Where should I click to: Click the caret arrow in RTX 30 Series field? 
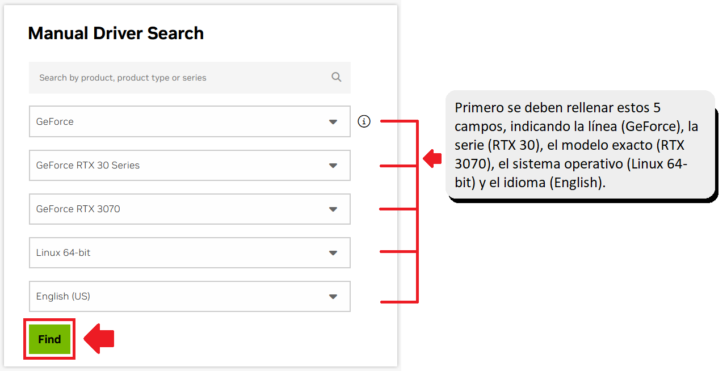point(333,166)
